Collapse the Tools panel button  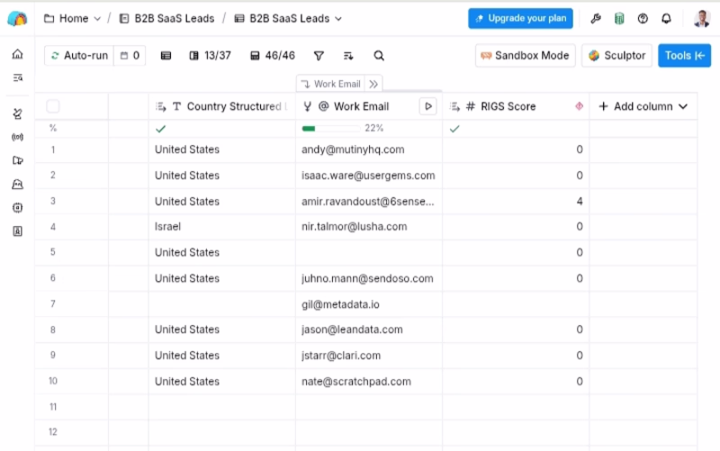click(684, 56)
